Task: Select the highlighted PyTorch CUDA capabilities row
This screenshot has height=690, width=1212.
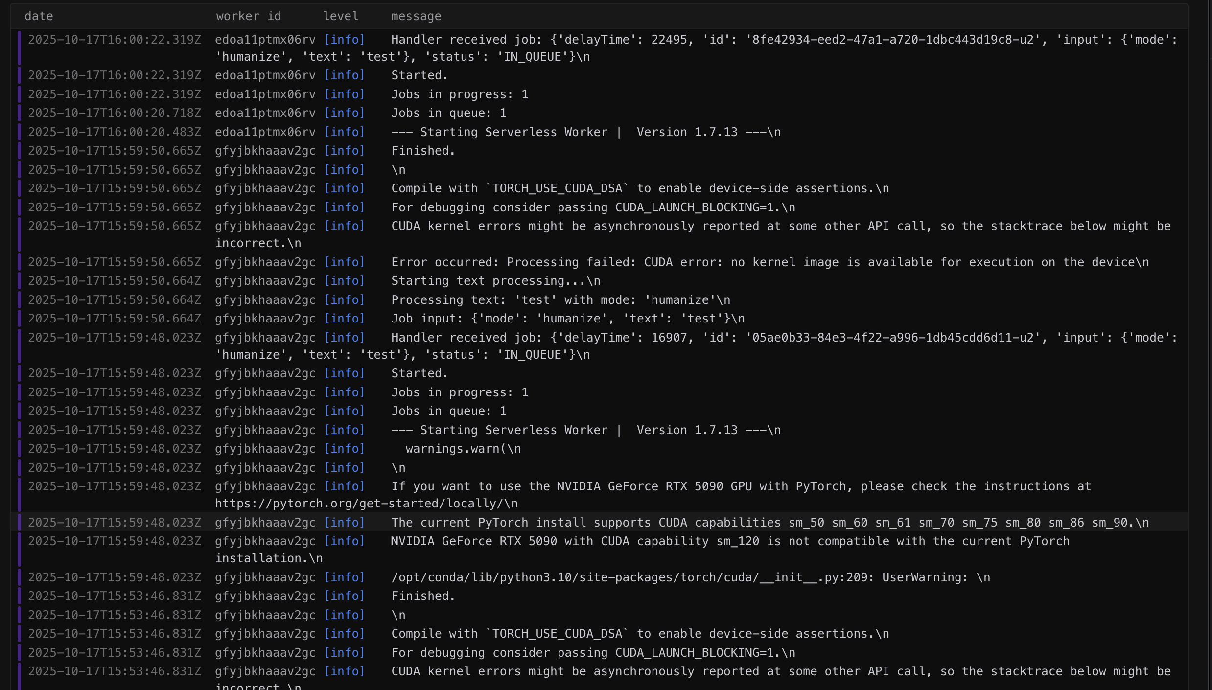Action: (x=769, y=523)
